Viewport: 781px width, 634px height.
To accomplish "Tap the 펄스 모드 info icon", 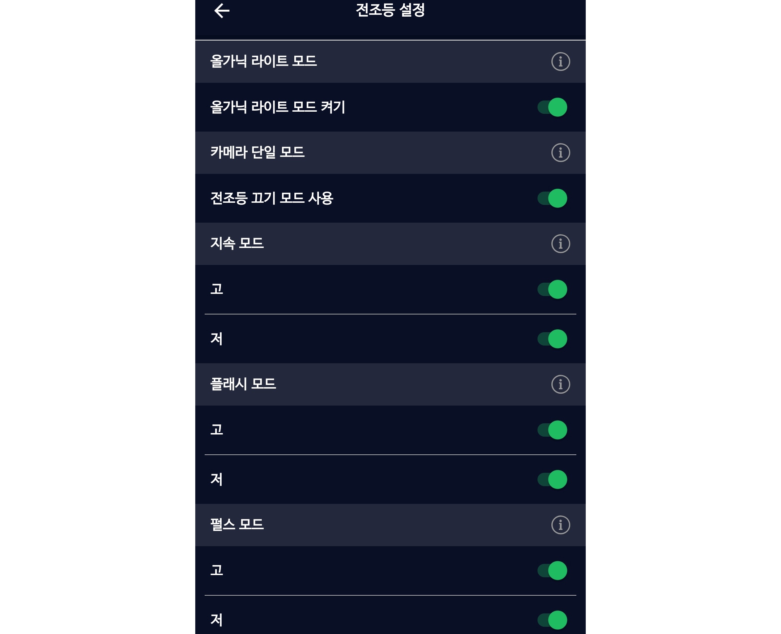I will 560,525.
